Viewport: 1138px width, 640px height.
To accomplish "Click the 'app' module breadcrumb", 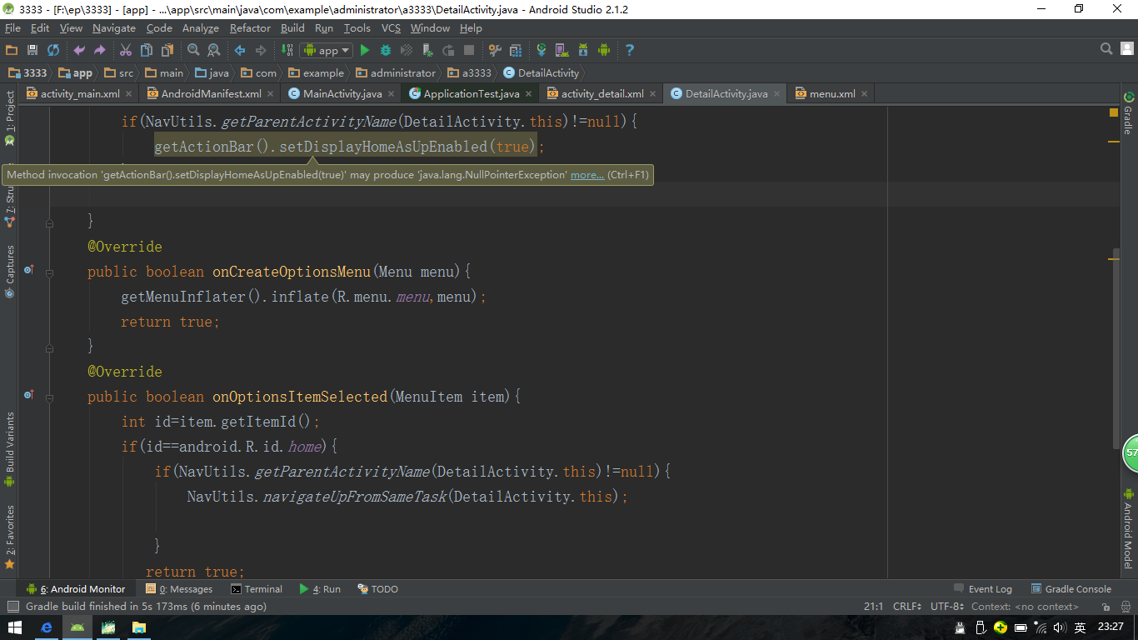I will click(x=75, y=72).
